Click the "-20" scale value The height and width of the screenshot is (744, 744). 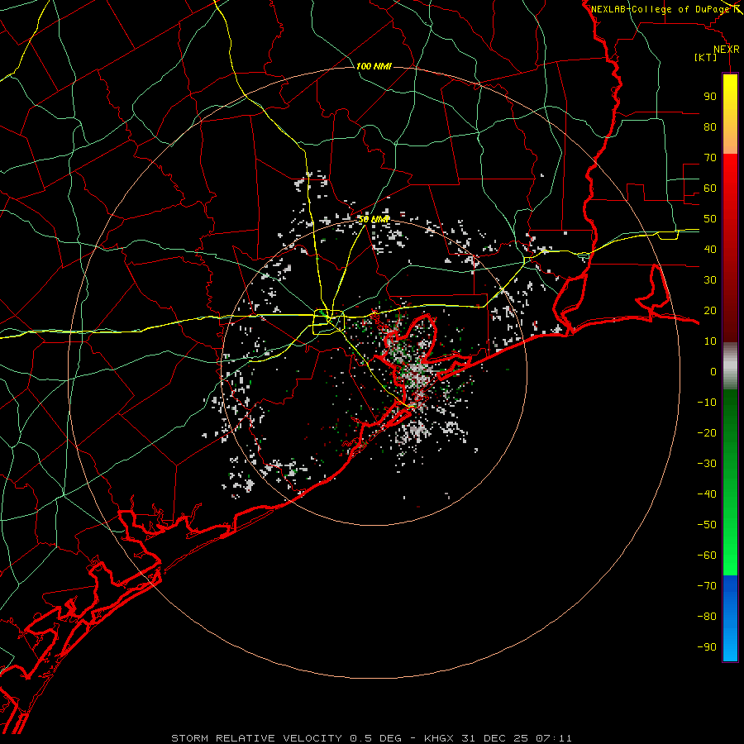[x=707, y=433]
